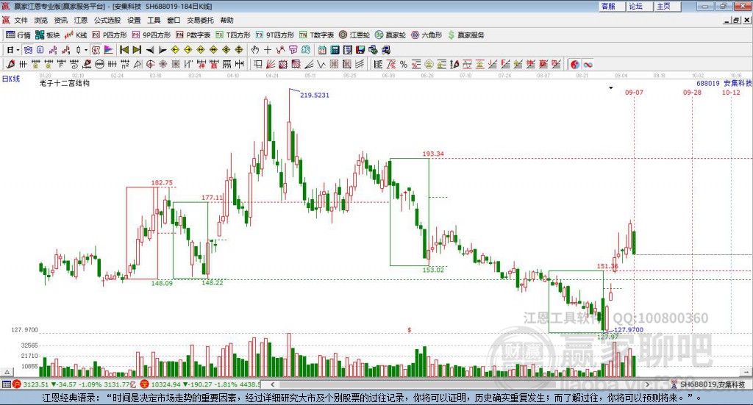The height and width of the screenshot is (405, 753).
Task: Open 赢家服务 dollar sign service
Action: click(x=465, y=35)
